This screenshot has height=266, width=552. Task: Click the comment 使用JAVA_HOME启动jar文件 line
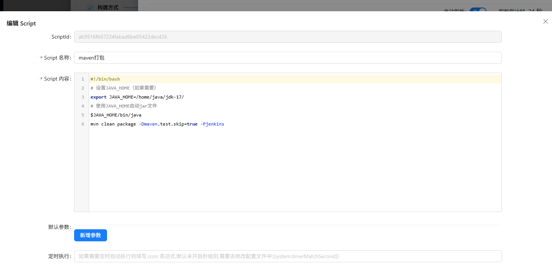pos(295,106)
